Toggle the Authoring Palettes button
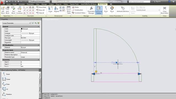The width and height of the screenshot is (176, 99). (99, 10)
